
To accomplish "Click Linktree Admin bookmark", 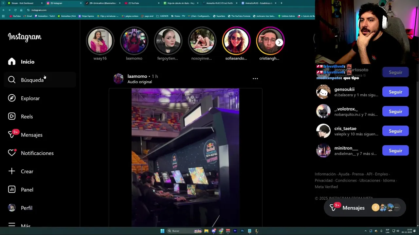I will tap(286, 16).
